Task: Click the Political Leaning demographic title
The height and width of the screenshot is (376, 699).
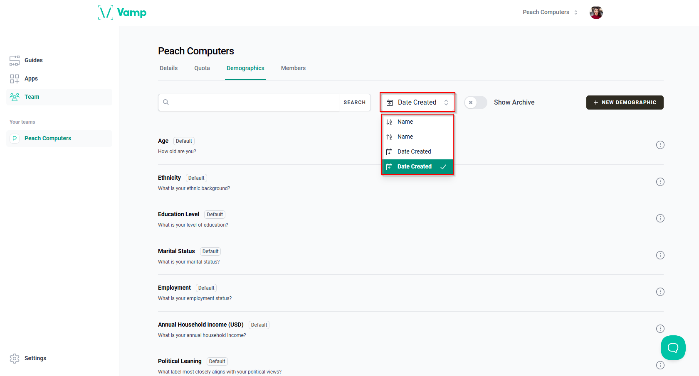Action: click(x=180, y=361)
